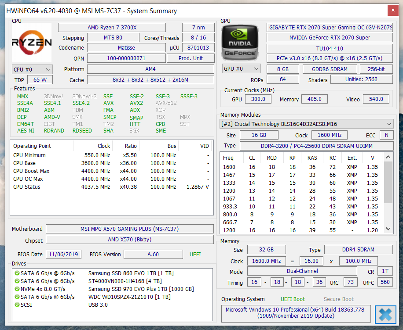Click the GDDR6 SDRAM memory type field
Image resolution: width=403 pixels, height=330 pixels.
pos(330,69)
